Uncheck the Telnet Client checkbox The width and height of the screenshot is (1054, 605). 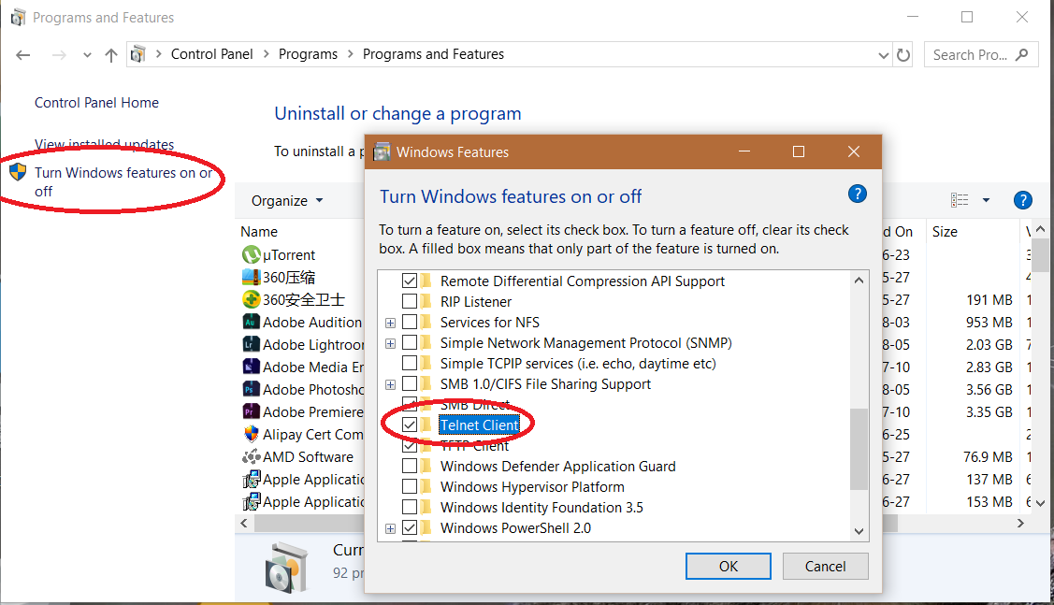(x=410, y=425)
